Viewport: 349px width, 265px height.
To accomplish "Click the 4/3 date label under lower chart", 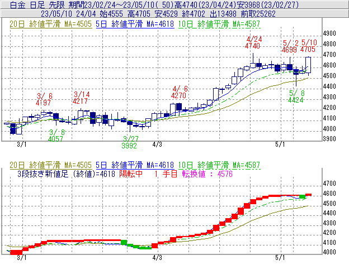I will [157, 258].
